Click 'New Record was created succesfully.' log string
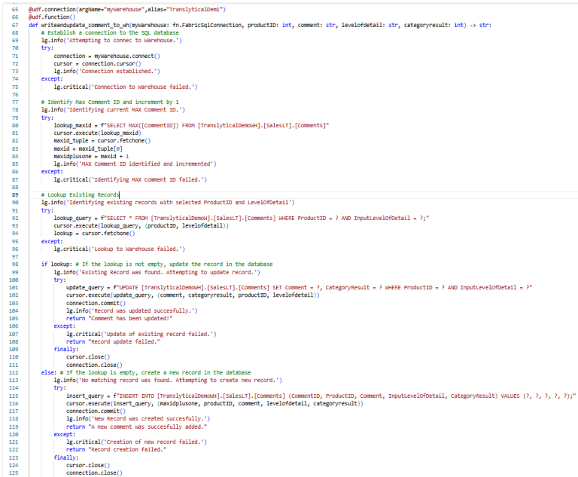578x477 pixels. coord(151,419)
